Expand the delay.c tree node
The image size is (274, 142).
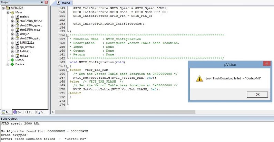12,34
